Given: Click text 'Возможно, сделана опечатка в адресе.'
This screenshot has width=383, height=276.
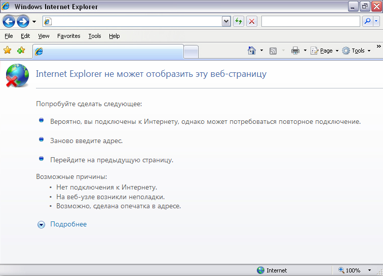Looking at the screenshot, I should (119, 206).
